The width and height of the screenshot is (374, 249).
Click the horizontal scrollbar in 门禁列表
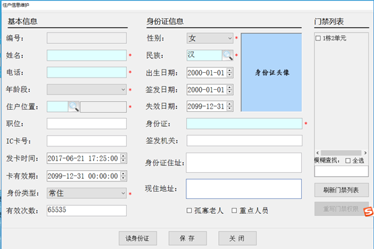(342, 153)
